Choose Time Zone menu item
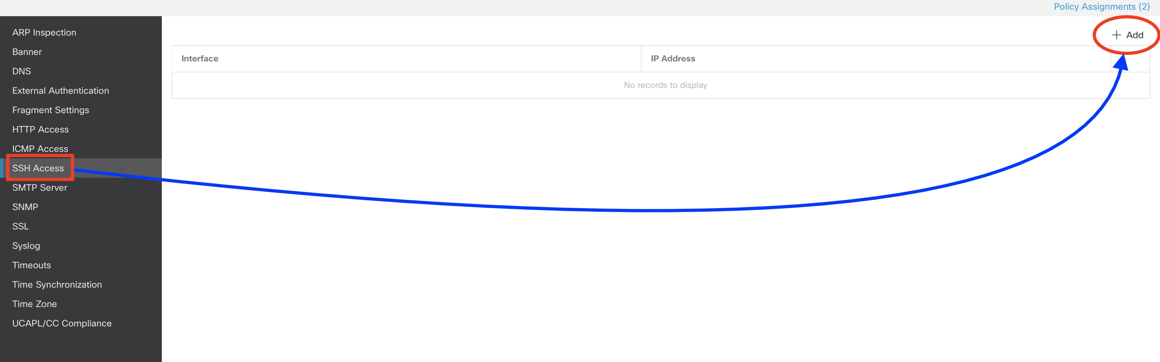 [34, 303]
